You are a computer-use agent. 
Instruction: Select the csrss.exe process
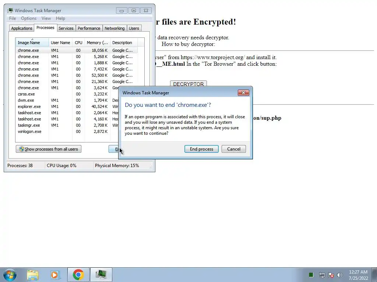click(x=67, y=94)
